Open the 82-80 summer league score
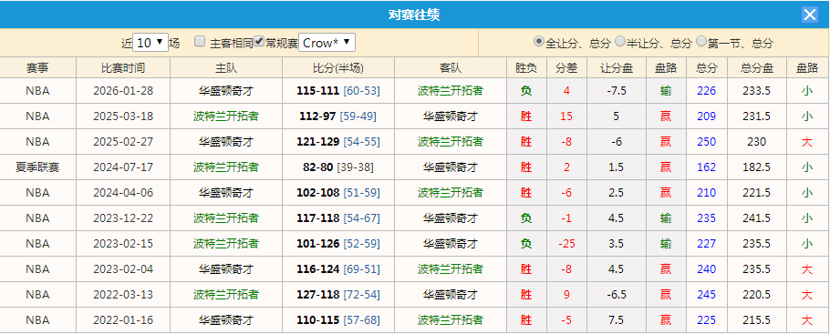Image resolution: width=830 pixels, height=334 pixels. point(317,167)
